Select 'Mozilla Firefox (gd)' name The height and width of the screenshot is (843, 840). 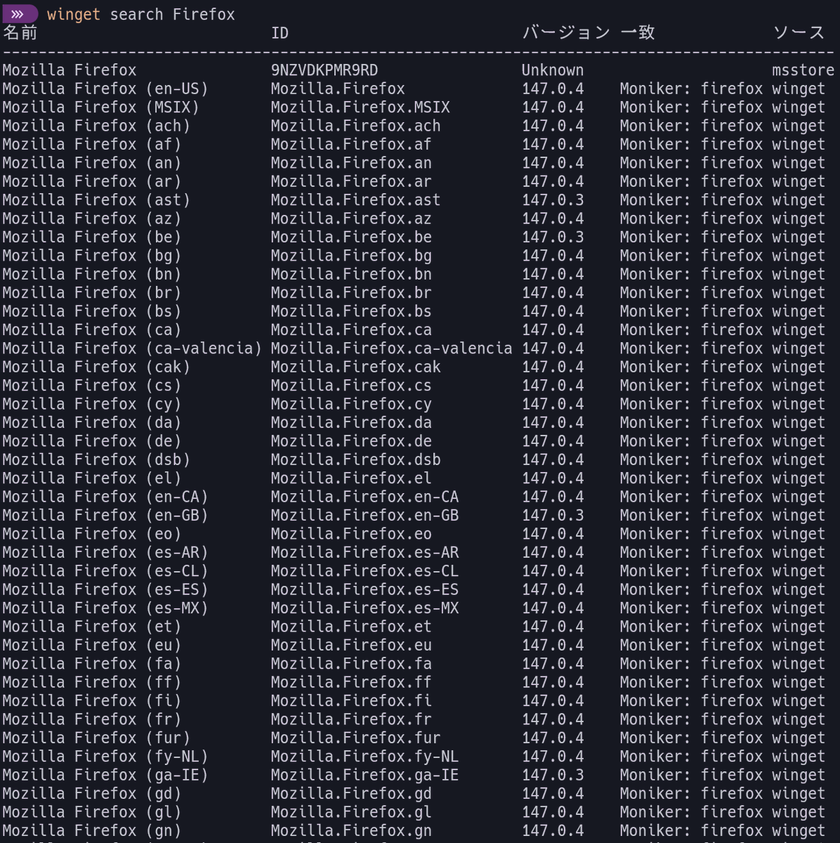click(x=92, y=794)
